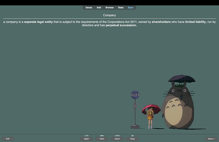Click the bold word 'shareholders'
Screen dimensions: 219x142
point(161,22)
